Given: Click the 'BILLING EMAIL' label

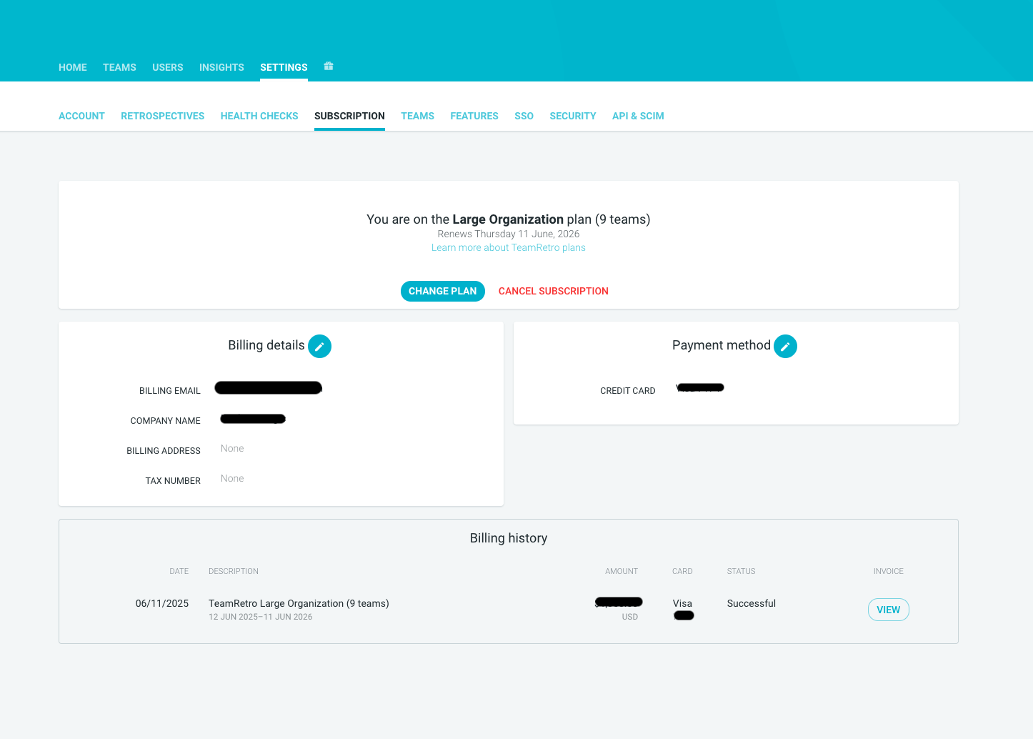Looking at the screenshot, I should pyautogui.click(x=170, y=391).
